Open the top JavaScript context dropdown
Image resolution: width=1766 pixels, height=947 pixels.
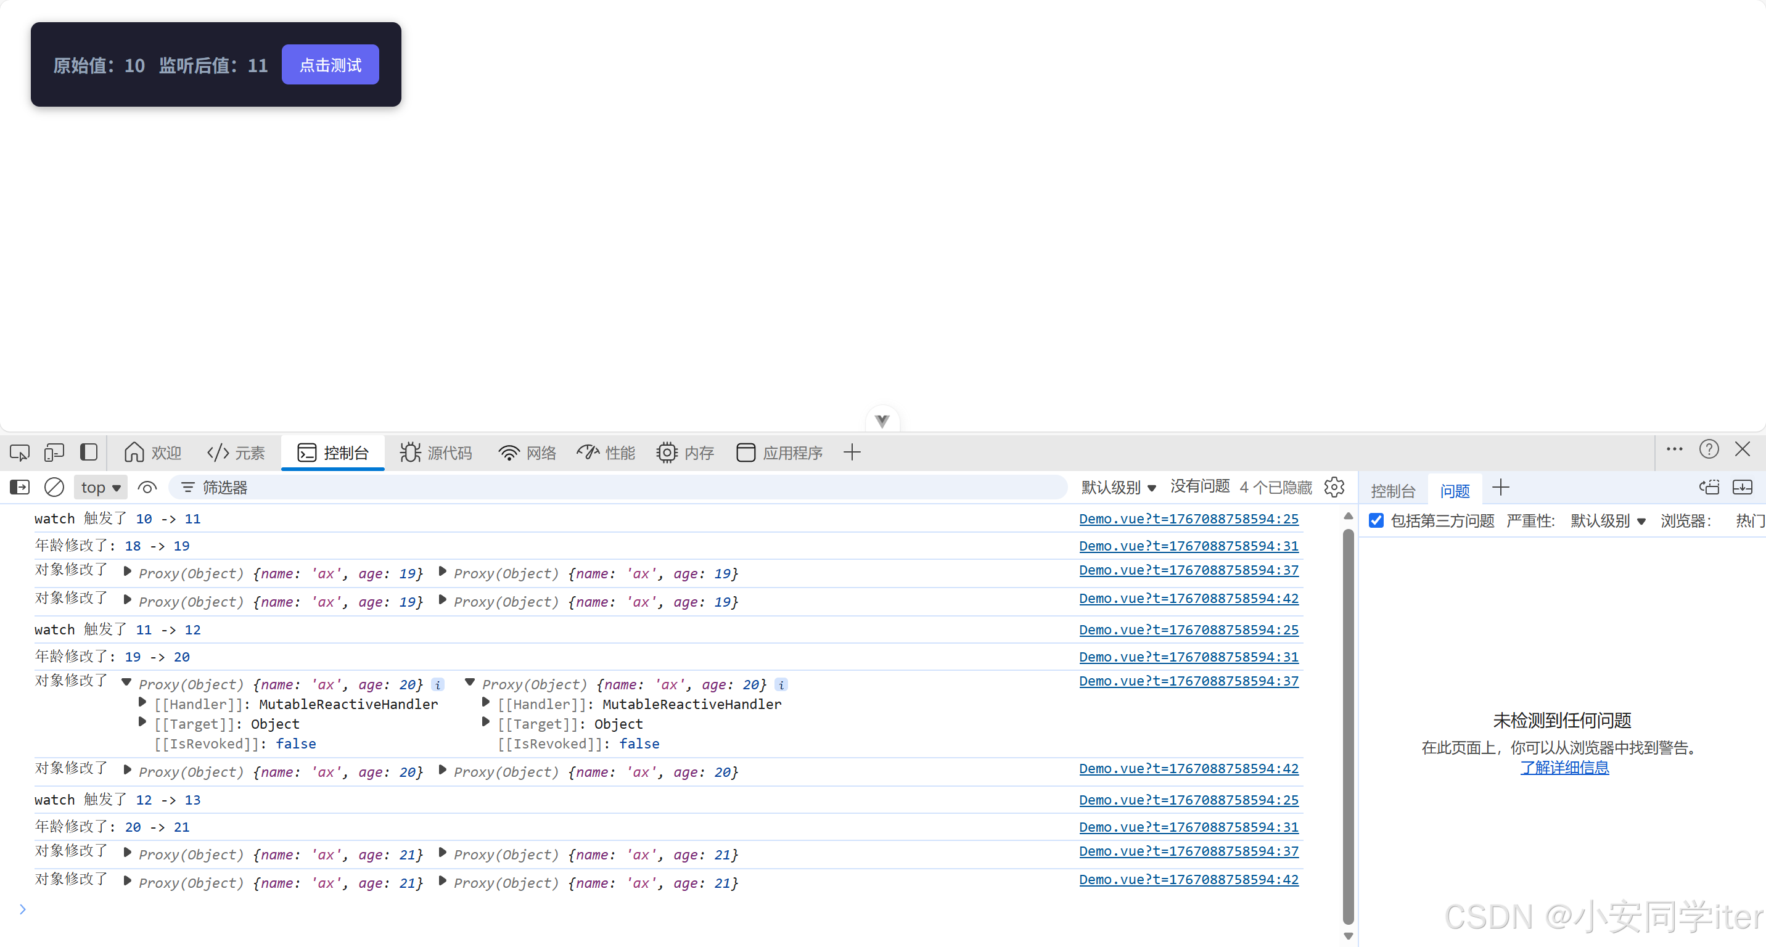(101, 487)
